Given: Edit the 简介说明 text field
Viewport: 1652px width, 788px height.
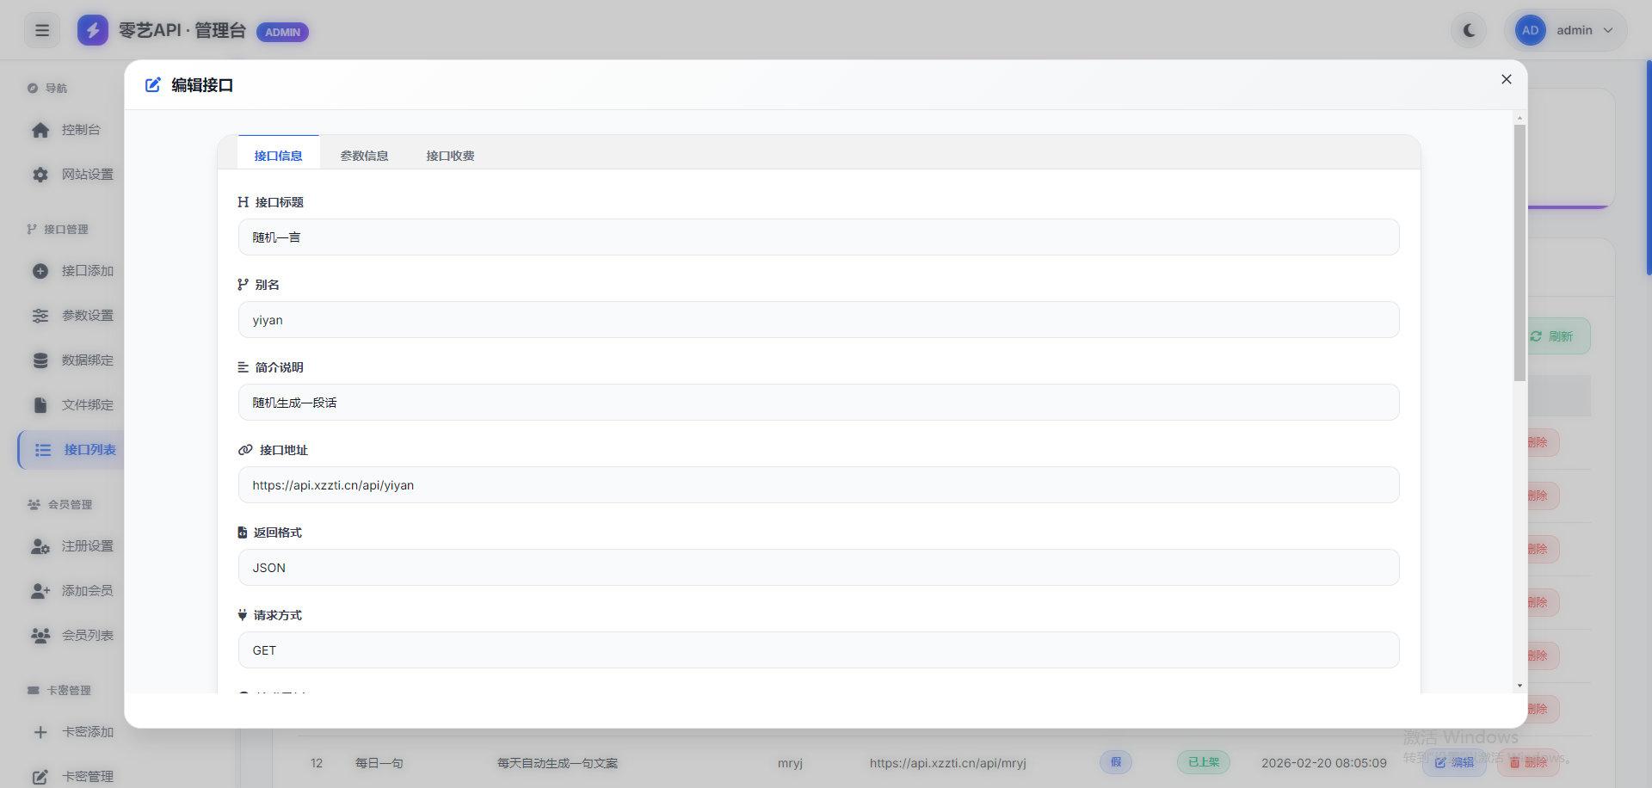Looking at the screenshot, I should (818, 403).
